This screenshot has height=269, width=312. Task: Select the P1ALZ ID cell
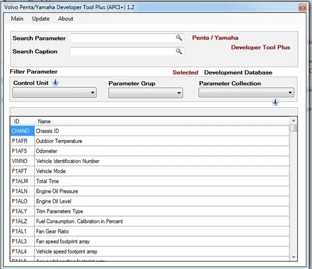click(x=22, y=221)
